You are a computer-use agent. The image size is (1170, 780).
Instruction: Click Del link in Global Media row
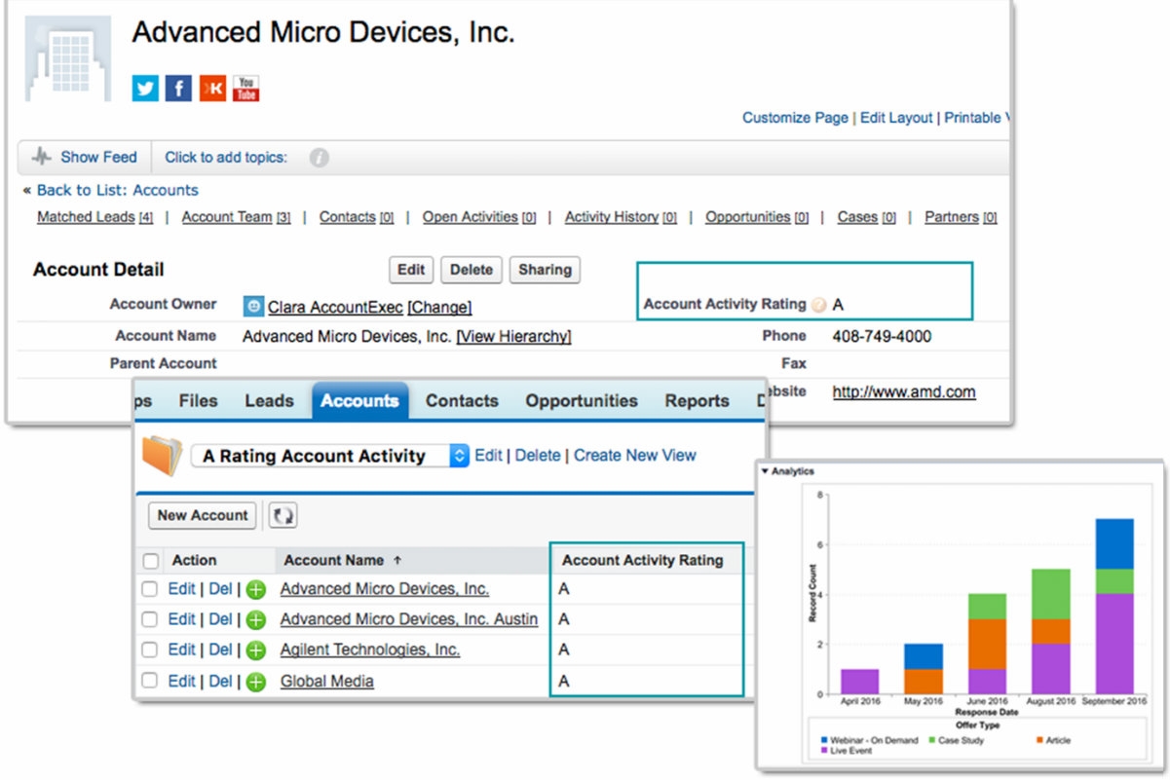coord(220,681)
